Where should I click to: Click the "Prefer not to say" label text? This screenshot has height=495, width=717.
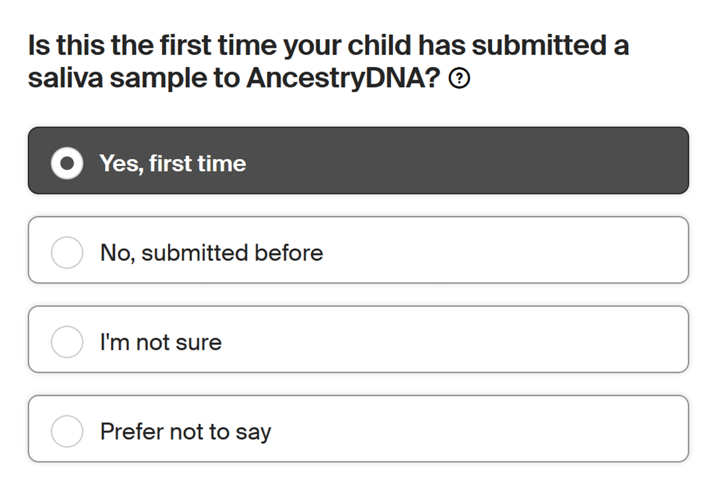(185, 432)
